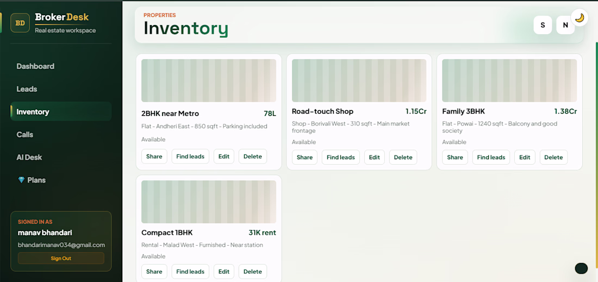Delete the Road-touch Shop listing
Screen dimensions: 598x282
(x=403, y=157)
